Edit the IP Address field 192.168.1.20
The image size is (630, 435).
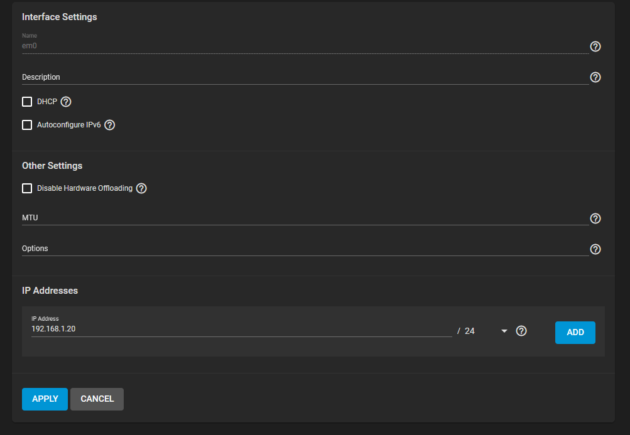coord(241,329)
